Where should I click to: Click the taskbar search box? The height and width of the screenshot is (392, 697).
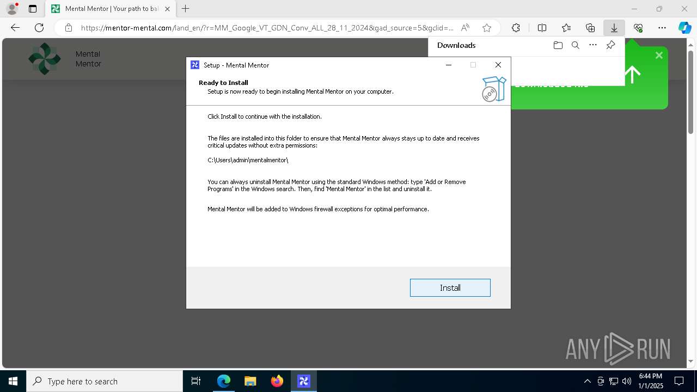coord(105,381)
